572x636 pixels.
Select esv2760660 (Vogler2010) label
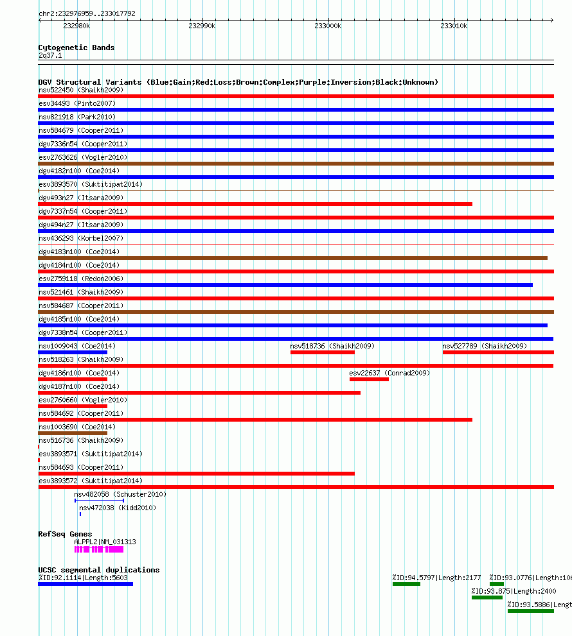click(83, 400)
